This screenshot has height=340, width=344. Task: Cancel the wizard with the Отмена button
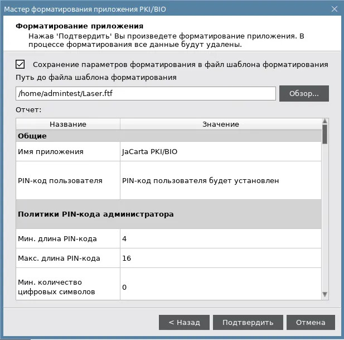(311, 323)
